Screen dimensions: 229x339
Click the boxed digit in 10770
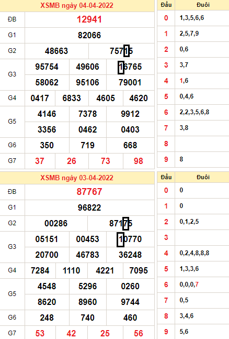click(x=120, y=239)
